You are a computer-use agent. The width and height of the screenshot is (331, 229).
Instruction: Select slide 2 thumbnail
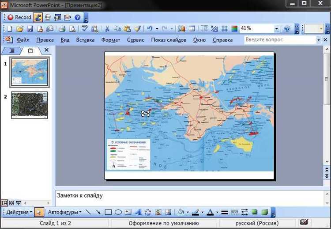(x=29, y=105)
